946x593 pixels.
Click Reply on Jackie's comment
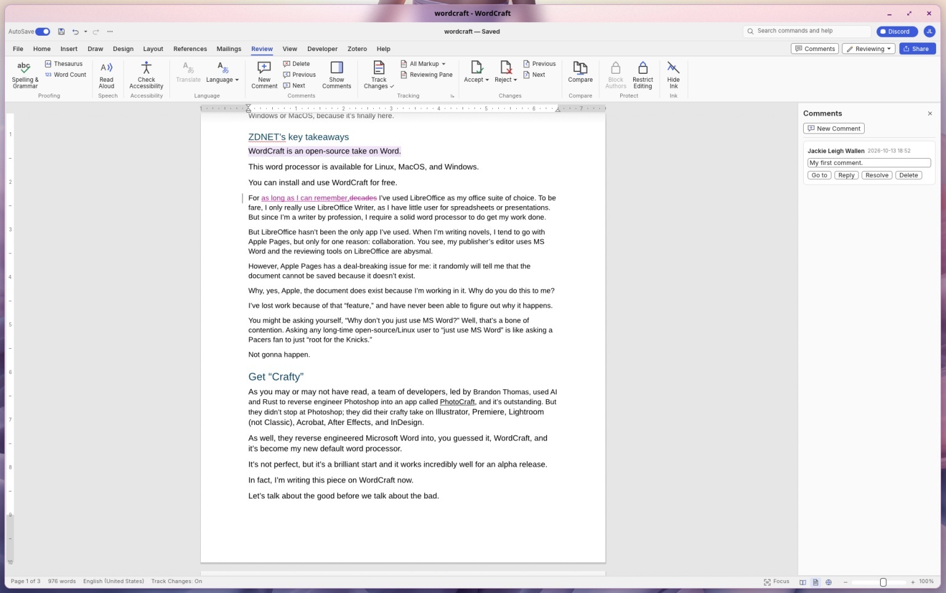(846, 175)
